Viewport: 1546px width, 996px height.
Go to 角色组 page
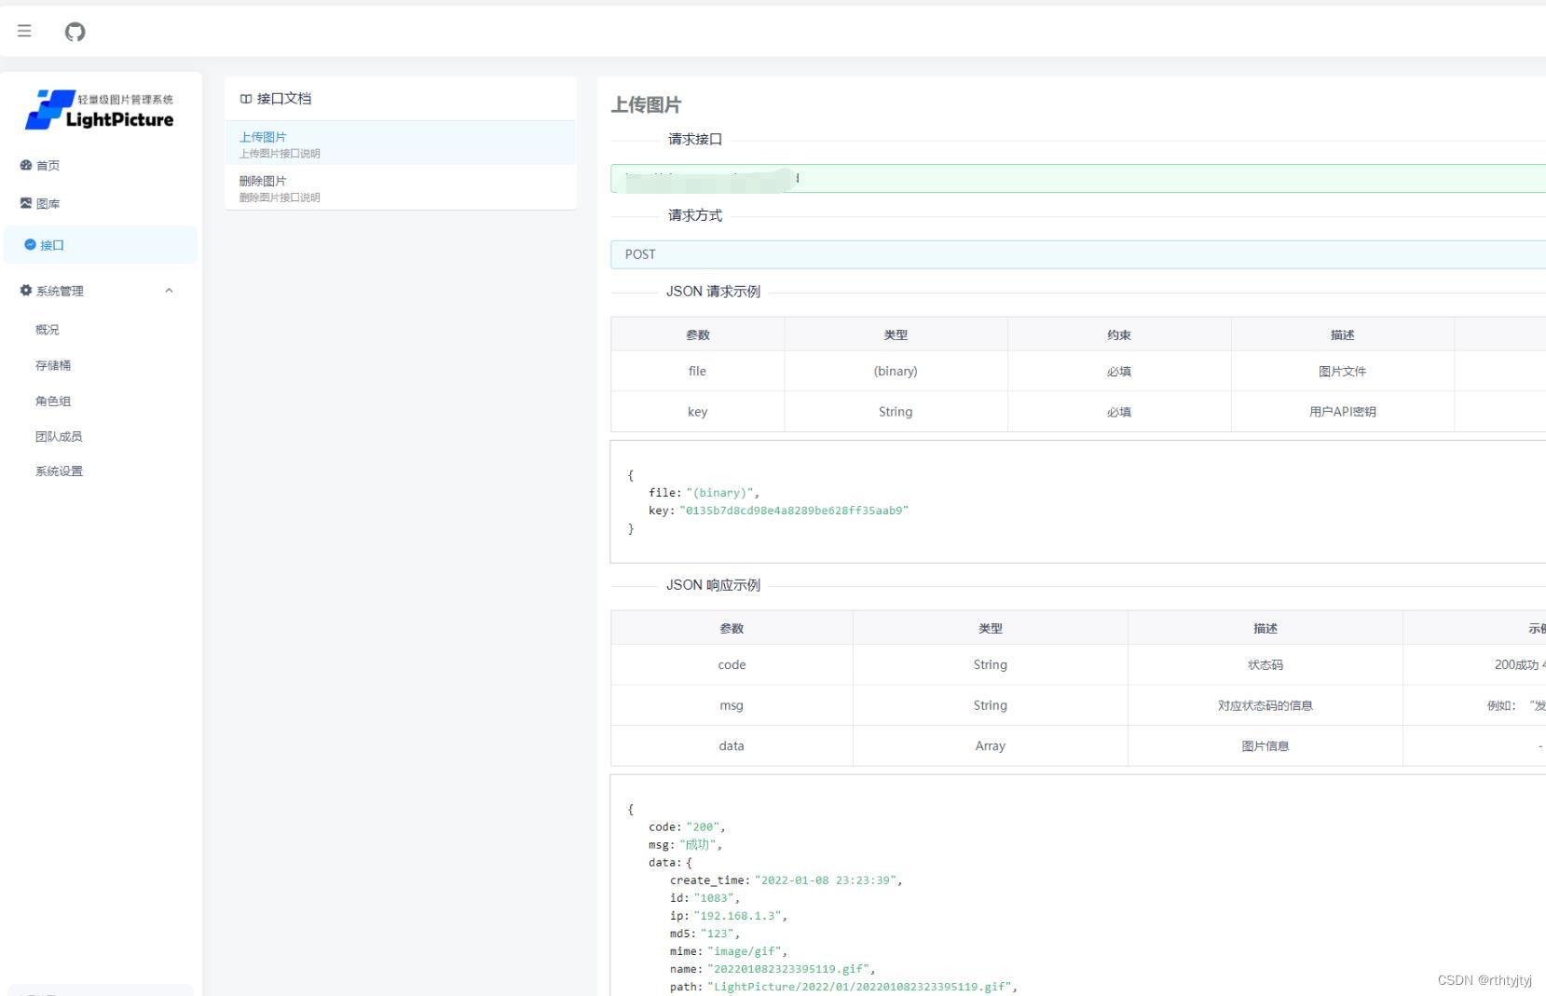click(x=53, y=401)
